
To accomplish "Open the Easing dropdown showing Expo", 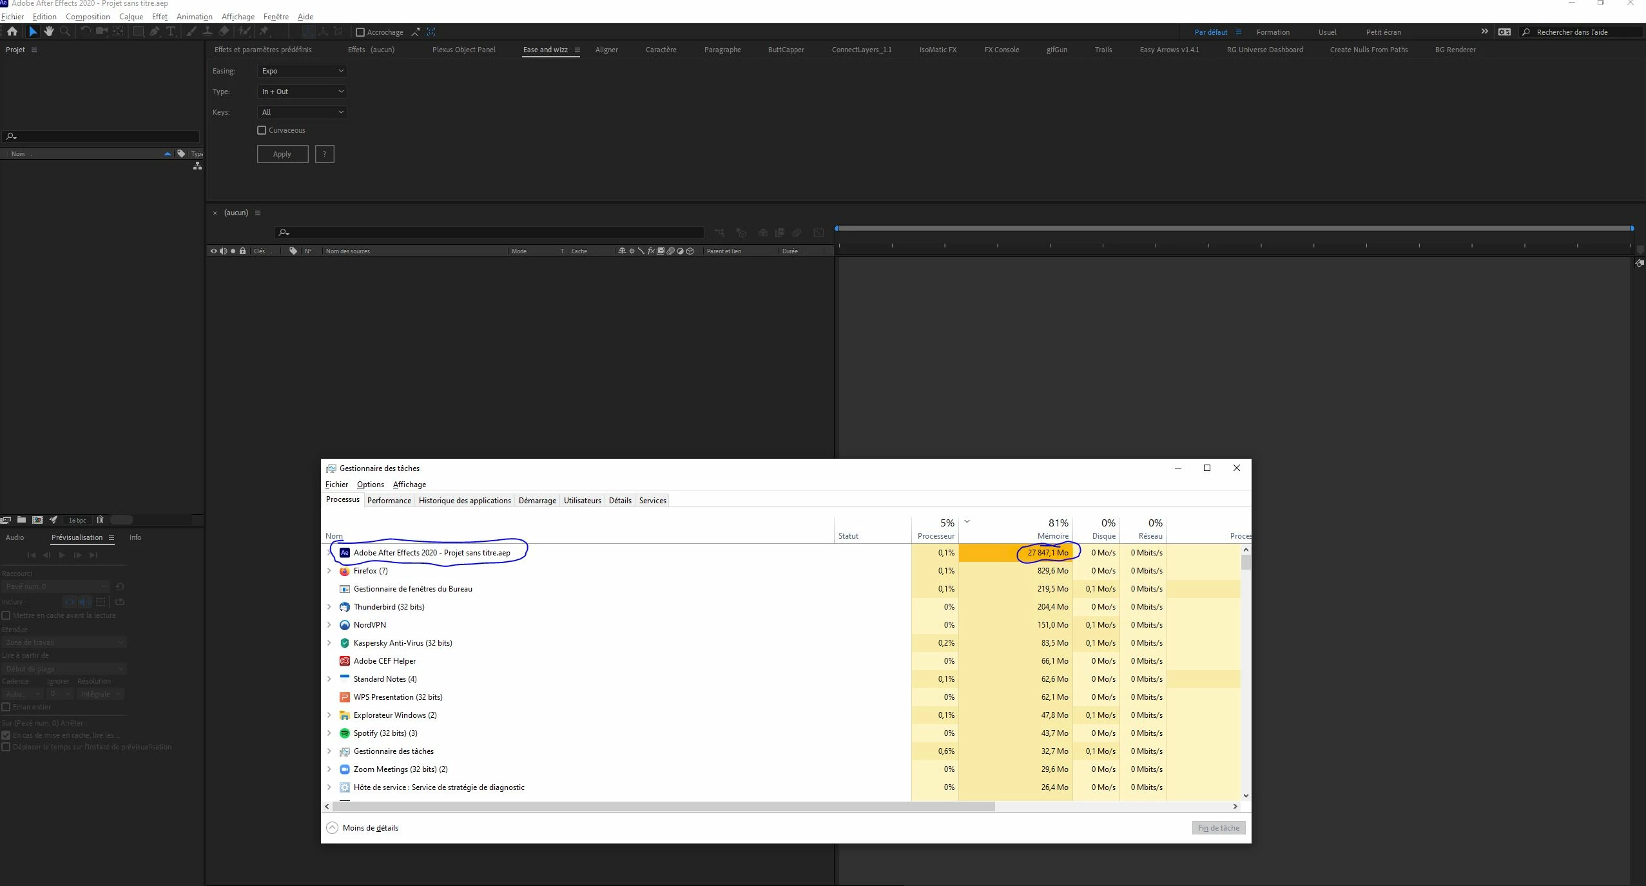I will coord(302,71).
